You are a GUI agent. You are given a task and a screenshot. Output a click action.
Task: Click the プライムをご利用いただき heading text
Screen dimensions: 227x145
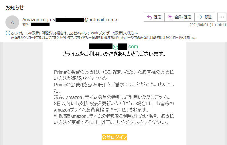(x=114, y=54)
